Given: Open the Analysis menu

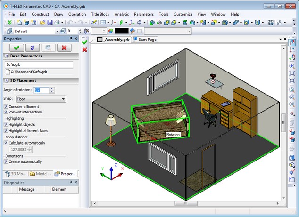Looking at the screenshot, I should click(x=121, y=14).
